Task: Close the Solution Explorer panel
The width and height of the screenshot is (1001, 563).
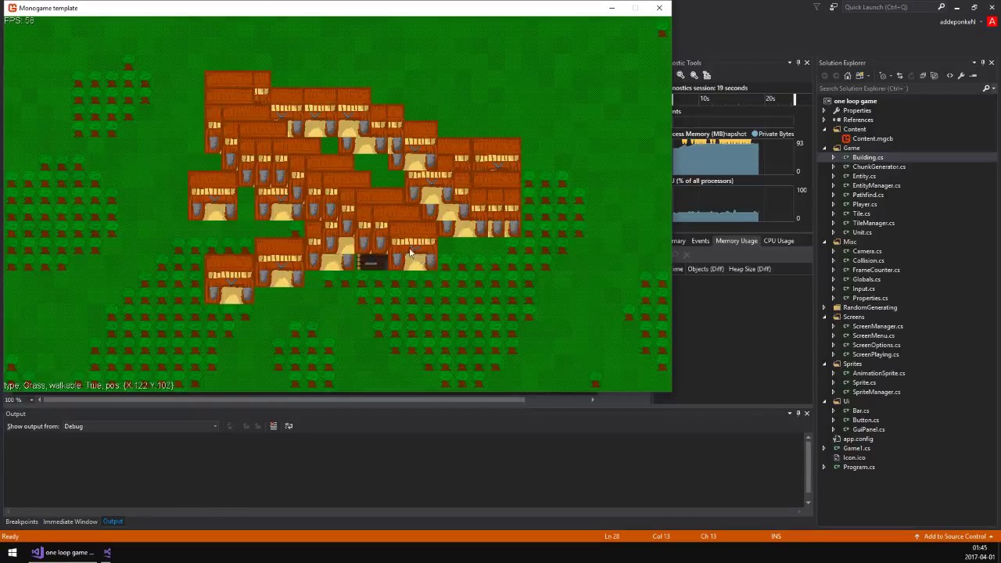Action: point(992,63)
